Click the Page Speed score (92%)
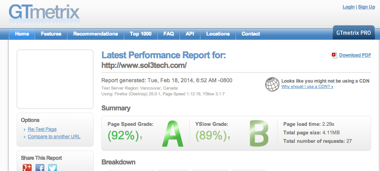Image resolution: width=380 pixels, height=171 pixels. [123, 135]
